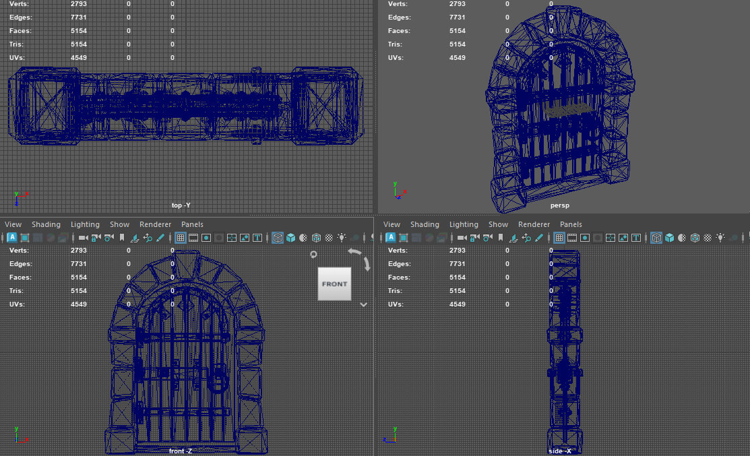Click Lock Camera icon in side panel

475,238
